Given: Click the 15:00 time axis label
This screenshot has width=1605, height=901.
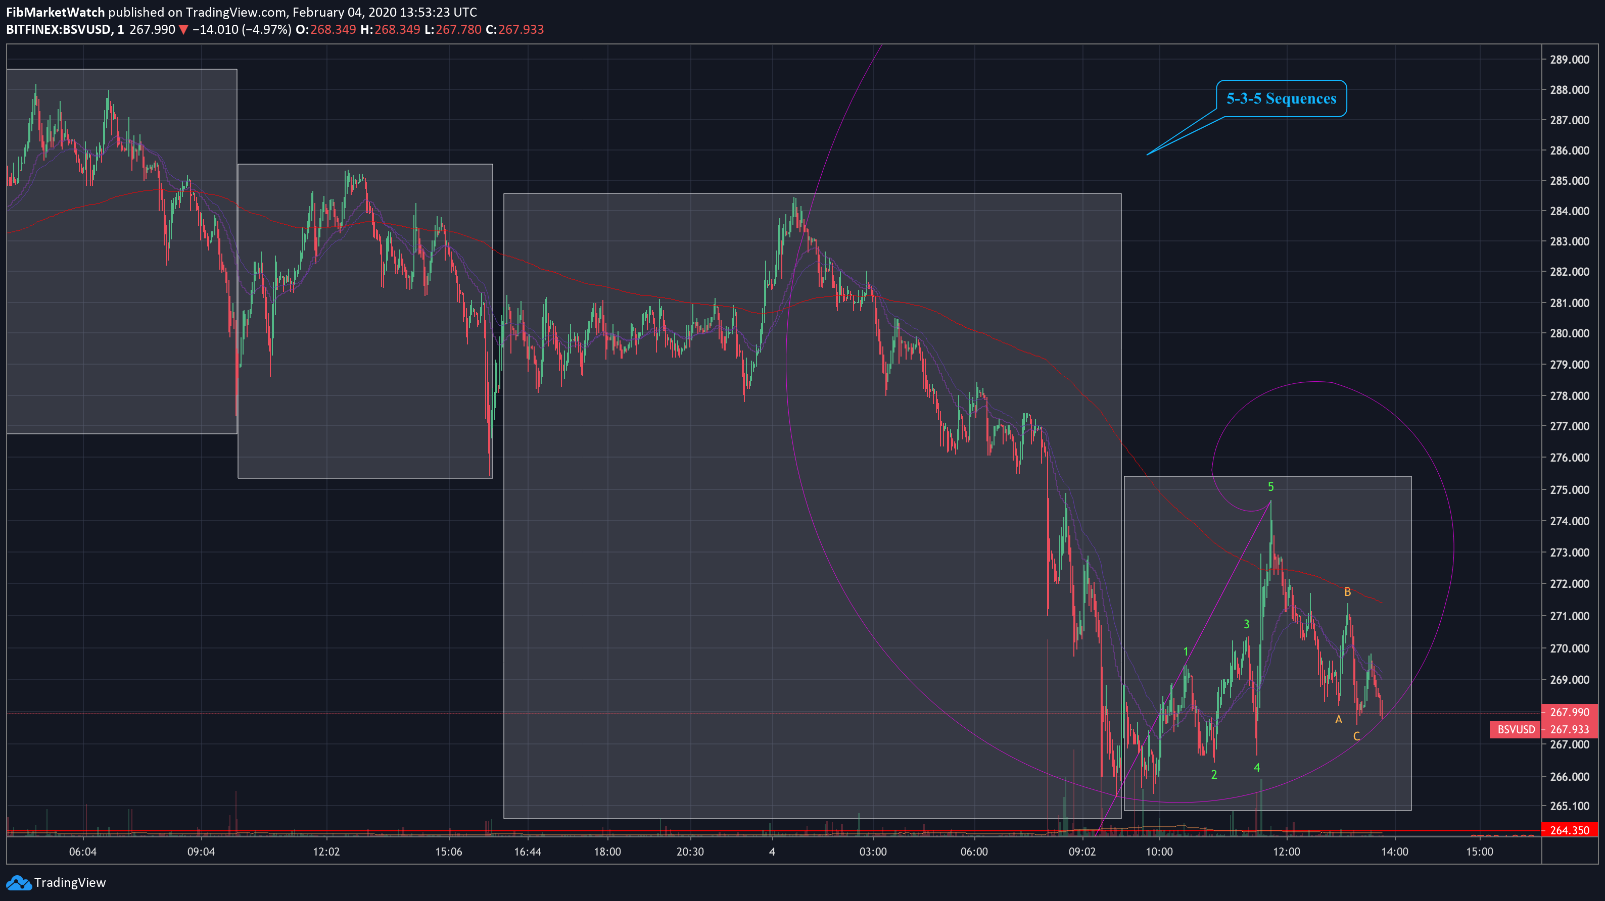Looking at the screenshot, I should (1479, 851).
